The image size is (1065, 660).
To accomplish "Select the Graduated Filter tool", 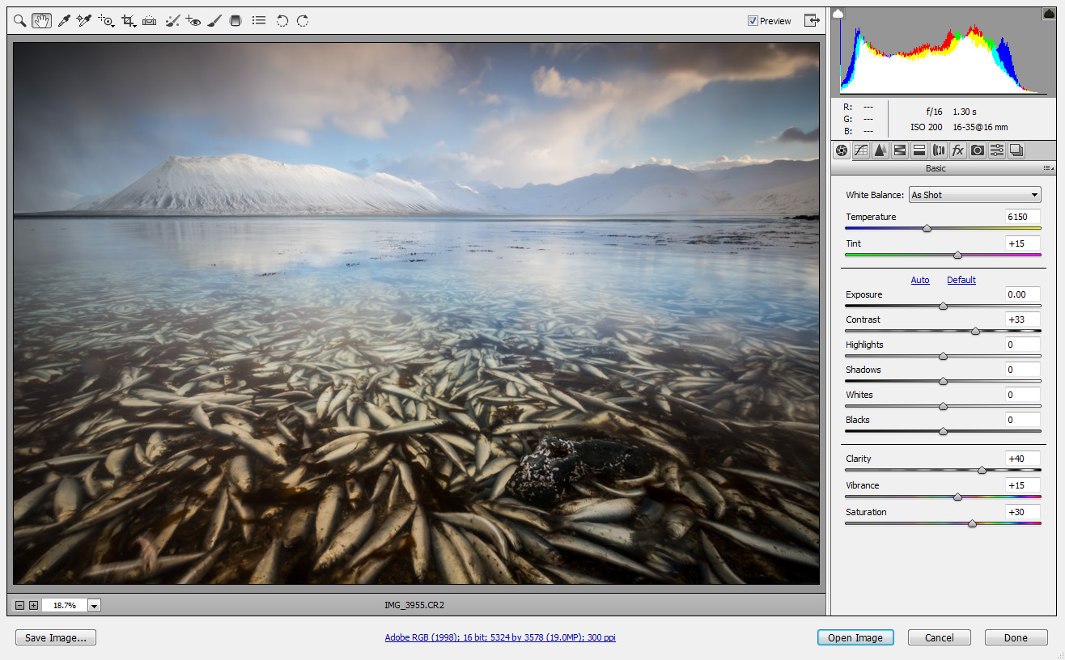I will [235, 21].
